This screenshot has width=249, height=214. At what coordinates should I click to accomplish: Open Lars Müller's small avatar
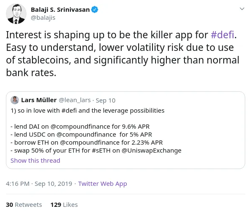15,100
